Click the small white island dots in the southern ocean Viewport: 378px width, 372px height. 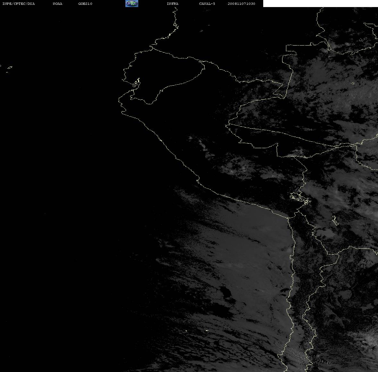[197, 330]
